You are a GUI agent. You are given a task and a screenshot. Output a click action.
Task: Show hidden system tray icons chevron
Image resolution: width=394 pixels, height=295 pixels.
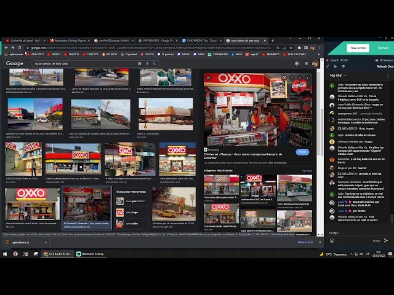pos(352,254)
